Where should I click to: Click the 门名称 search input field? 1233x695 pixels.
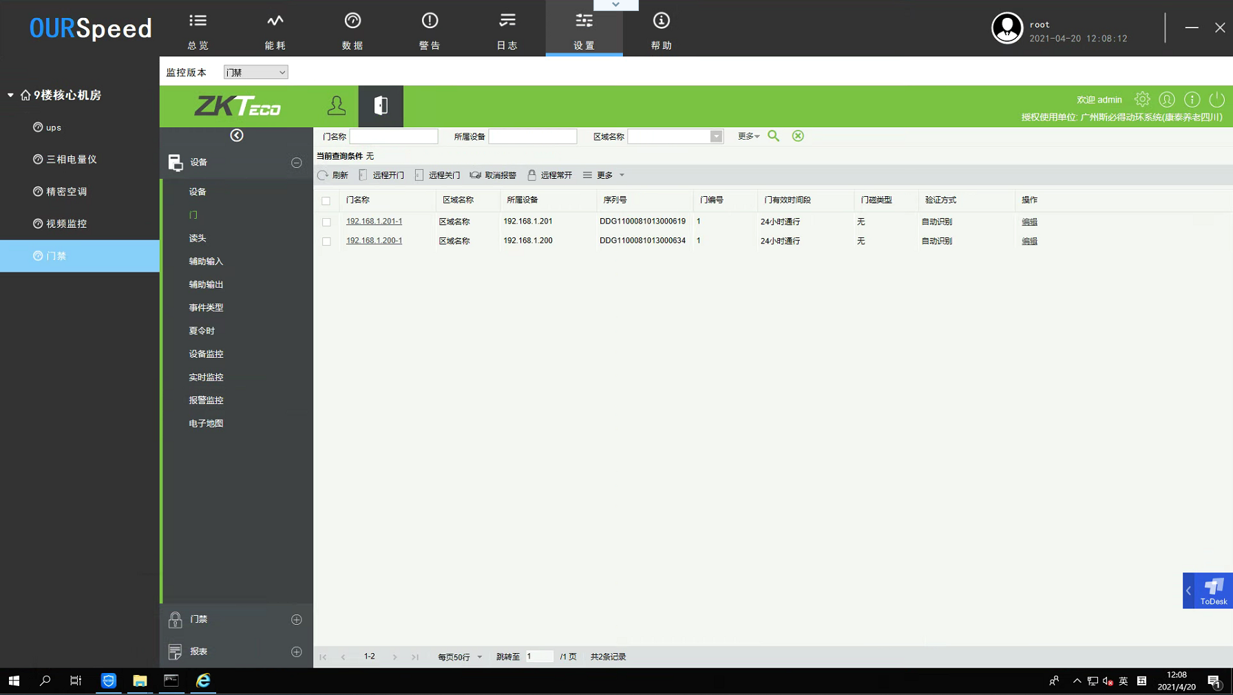point(394,137)
